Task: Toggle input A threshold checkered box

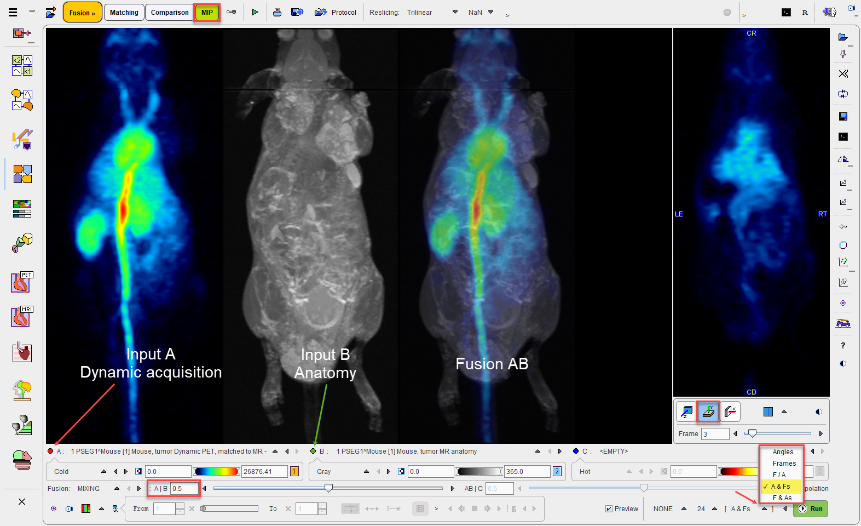Action: click(138, 471)
